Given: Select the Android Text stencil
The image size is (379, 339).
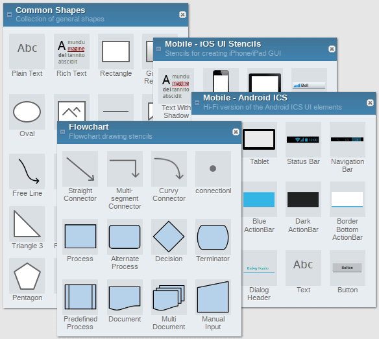Looking at the screenshot, I should pyautogui.click(x=303, y=268).
